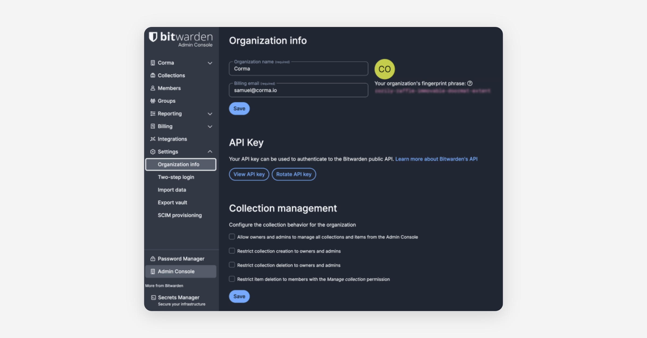Save collection management settings

pyautogui.click(x=239, y=296)
